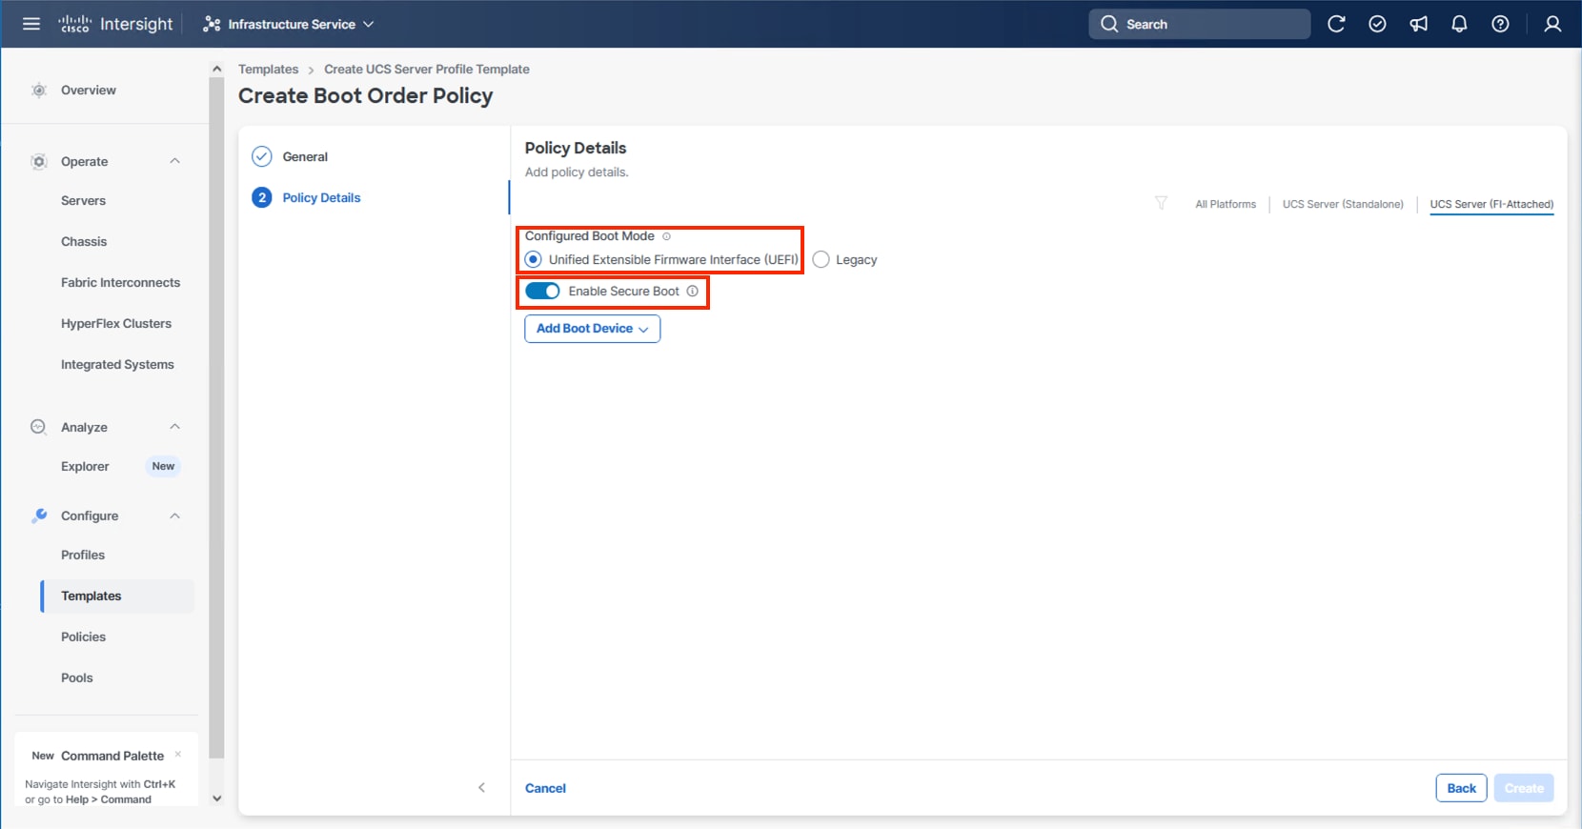1582x829 pixels.
Task: Open the help question mark icon
Action: pyautogui.click(x=1500, y=24)
